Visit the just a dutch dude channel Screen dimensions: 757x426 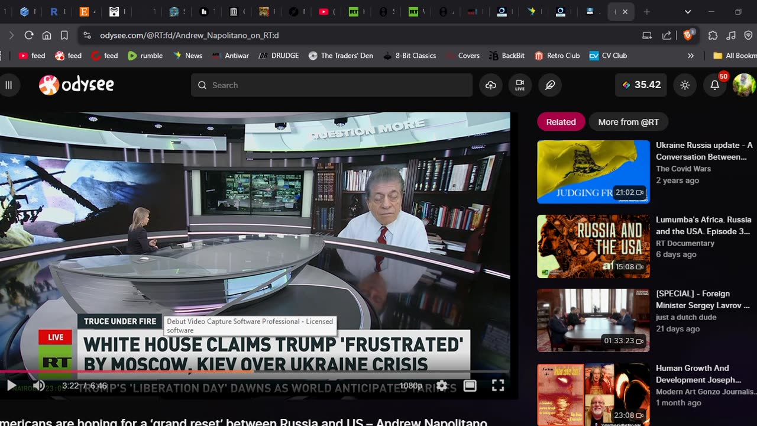coord(686,317)
